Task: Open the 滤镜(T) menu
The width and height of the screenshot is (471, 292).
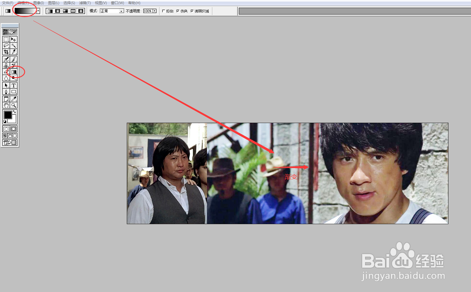Action: pos(85,3)
